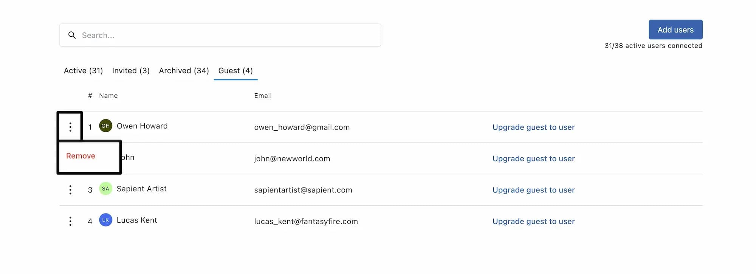Select Remove from the context menu

click(x=81, y=156)
